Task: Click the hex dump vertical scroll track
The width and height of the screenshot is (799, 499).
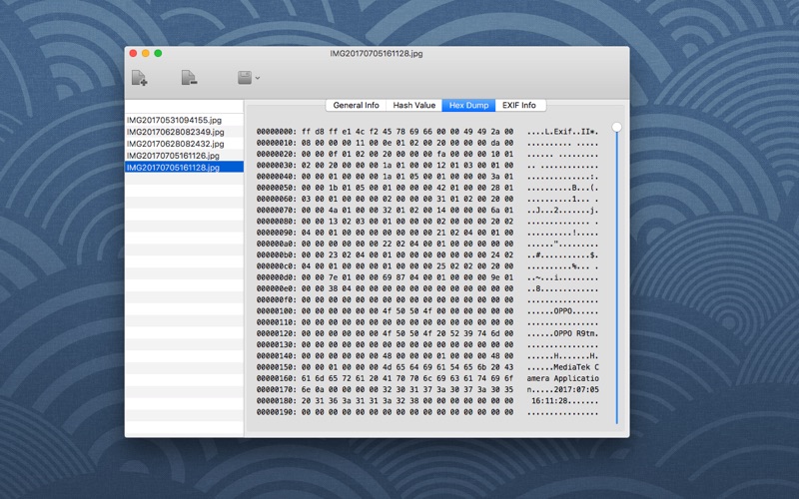Action: coord(616,277)
